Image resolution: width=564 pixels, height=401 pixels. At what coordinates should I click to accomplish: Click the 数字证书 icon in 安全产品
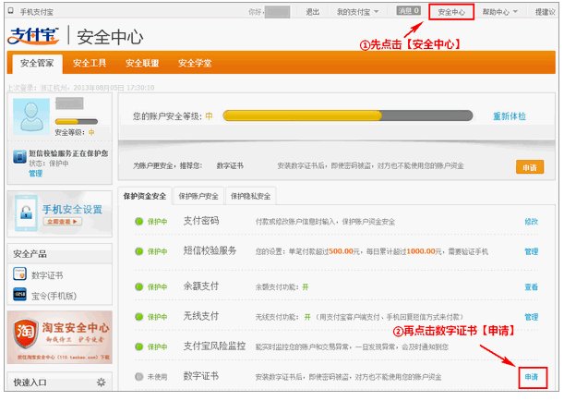[19, 273]
